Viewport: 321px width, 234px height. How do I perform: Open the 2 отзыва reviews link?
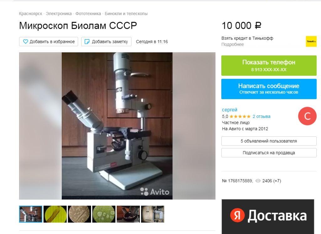[x=261, y=116]
